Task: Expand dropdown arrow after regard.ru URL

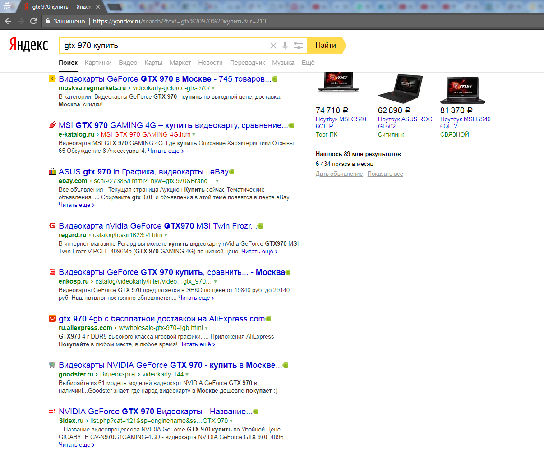Action: click(166, 235)
